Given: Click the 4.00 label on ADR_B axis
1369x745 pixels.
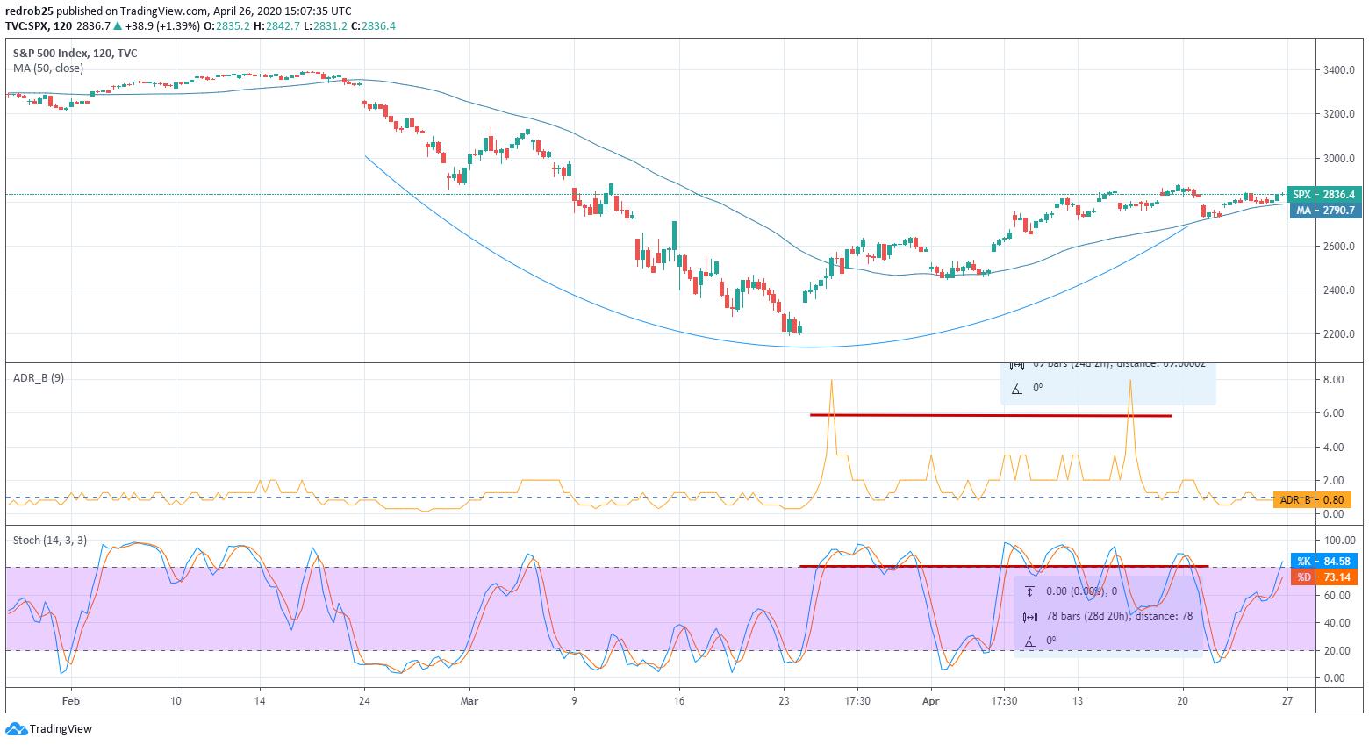Looking at the screenshot, I should [x=1334, y=448].
